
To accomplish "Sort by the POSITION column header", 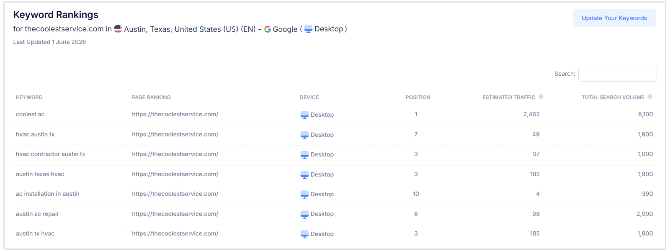I will 417,97.
